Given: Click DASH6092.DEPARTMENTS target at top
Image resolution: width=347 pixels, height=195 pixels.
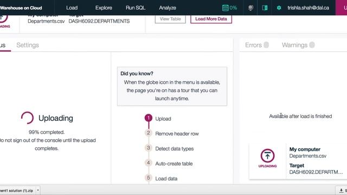Looking at the screenshot, I should coord(99,21).
